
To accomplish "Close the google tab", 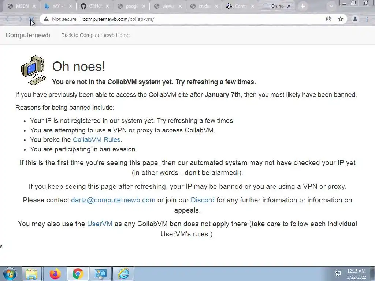I will point(144,7).
